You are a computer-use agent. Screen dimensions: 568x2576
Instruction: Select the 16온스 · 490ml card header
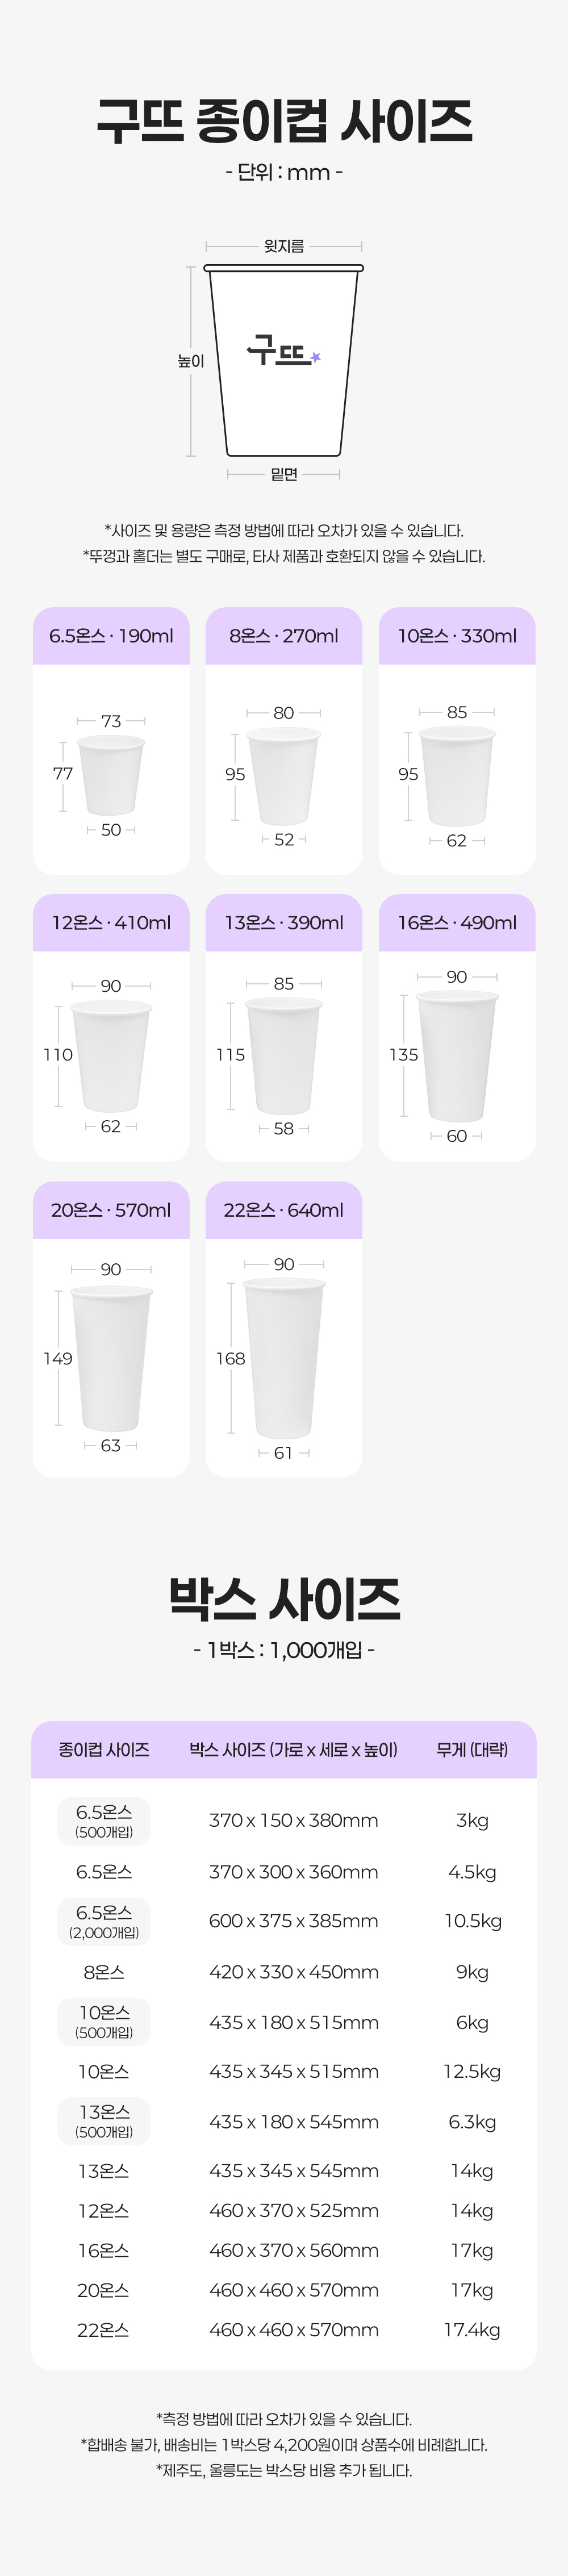point(457,923)
